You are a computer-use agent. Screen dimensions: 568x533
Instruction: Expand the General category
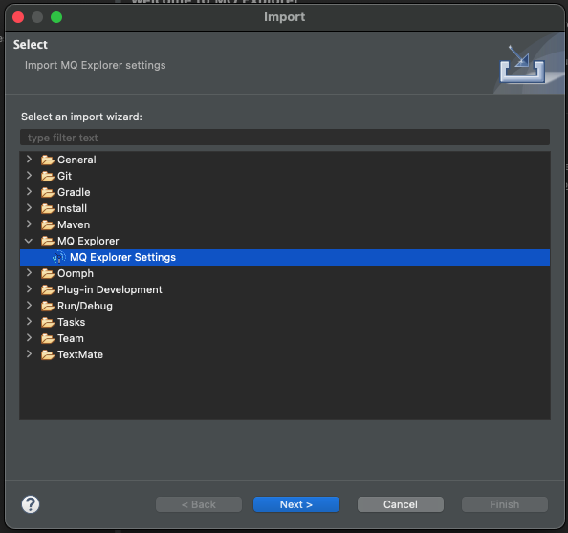point(29,159)
